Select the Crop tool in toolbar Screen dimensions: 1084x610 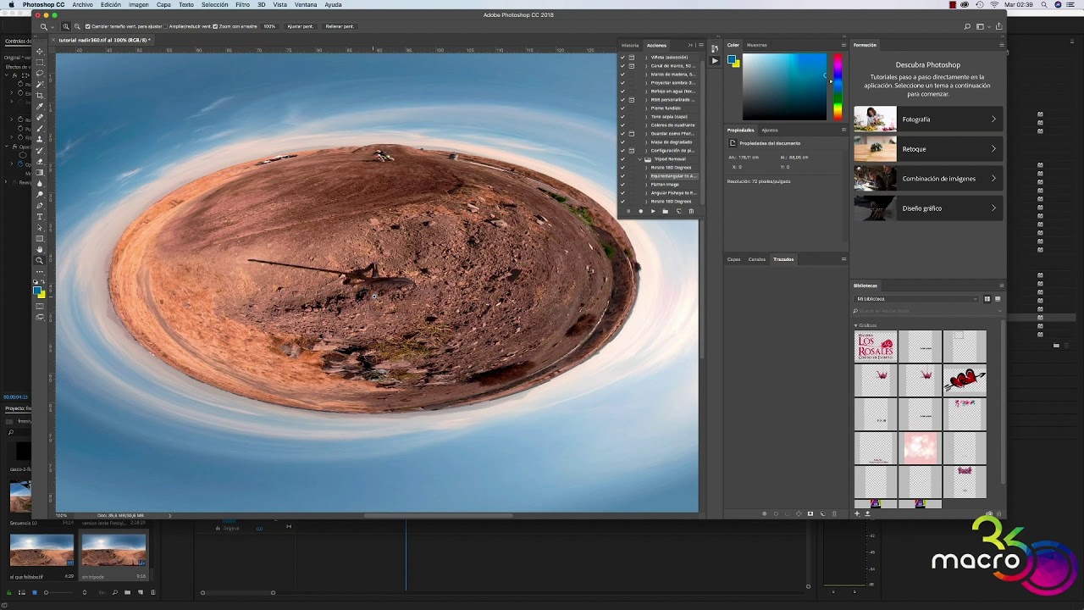pyautogui.click(x=40, y=96)
